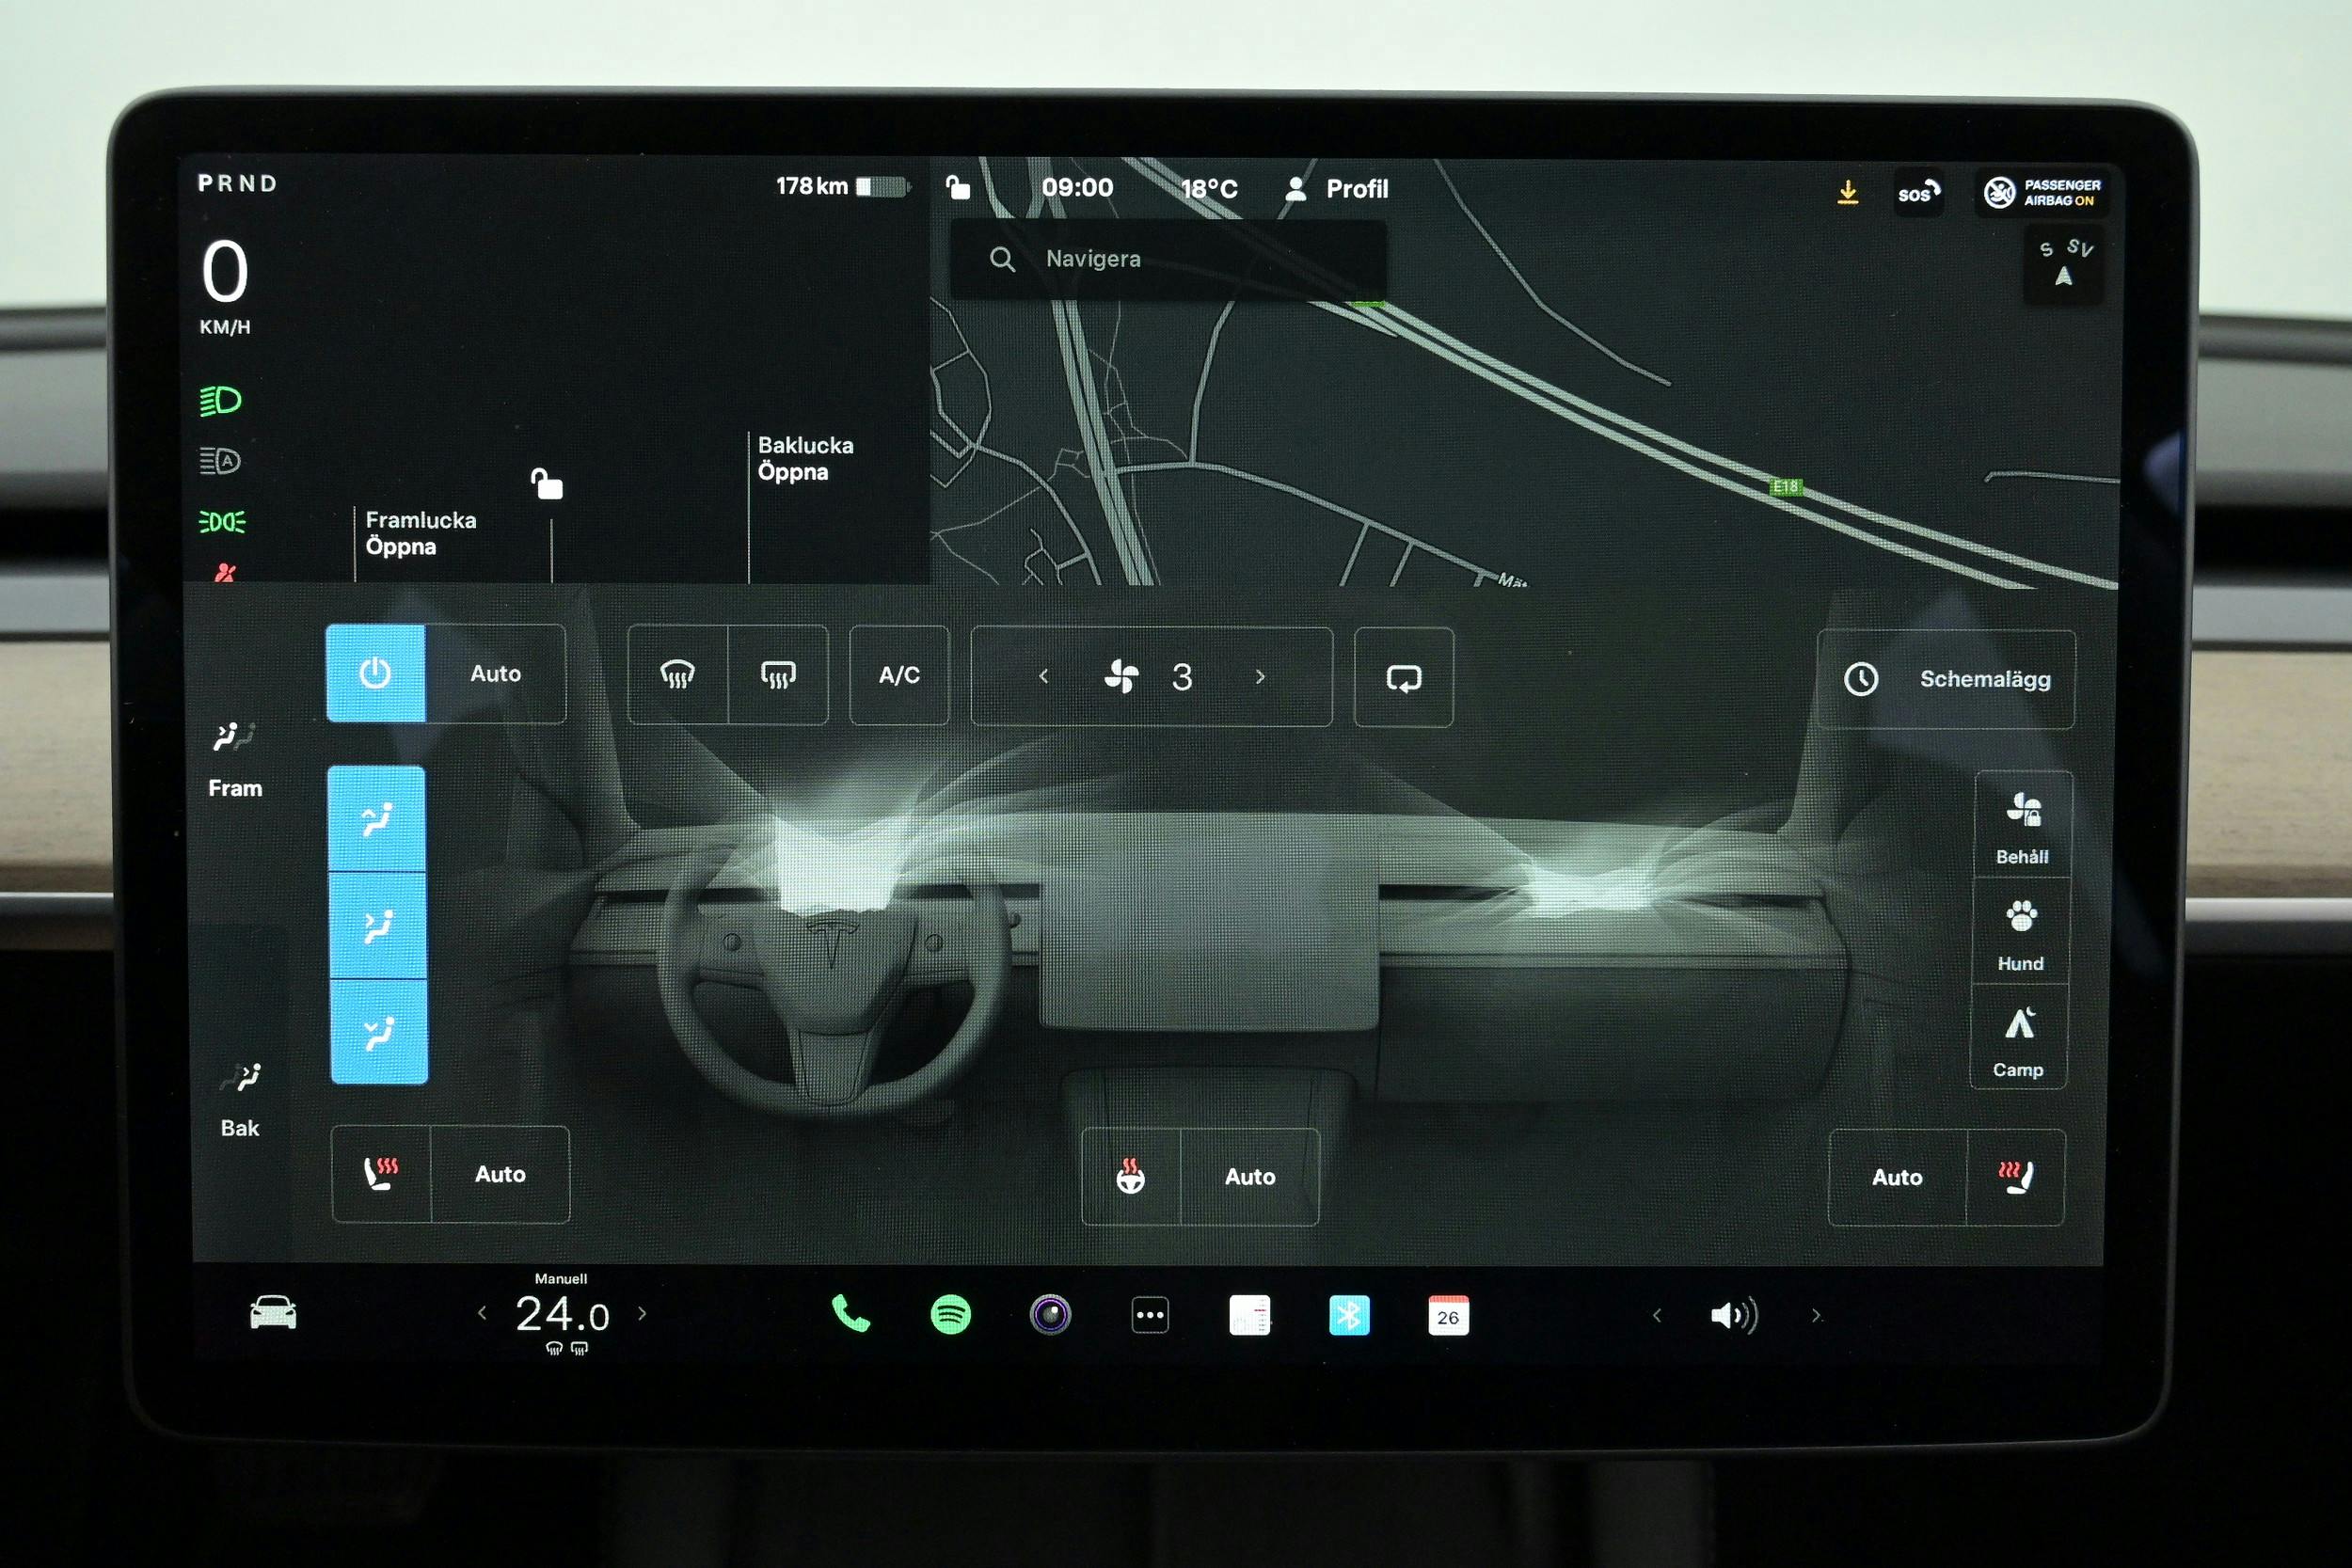
Task: Set steering wheel heat to Auto
Action: click(x=1250, y=1176)
